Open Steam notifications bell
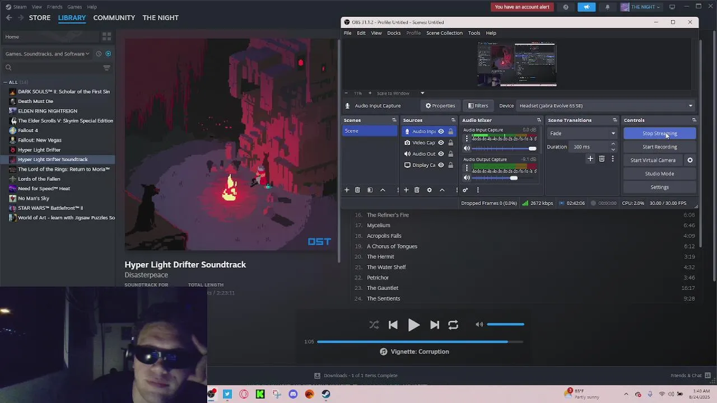Viewport: 717px width, 403px height. tap(607, 7)
